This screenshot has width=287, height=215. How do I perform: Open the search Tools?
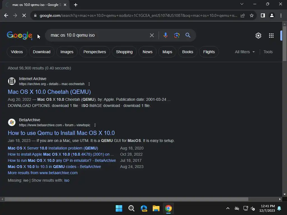(268, 52)
